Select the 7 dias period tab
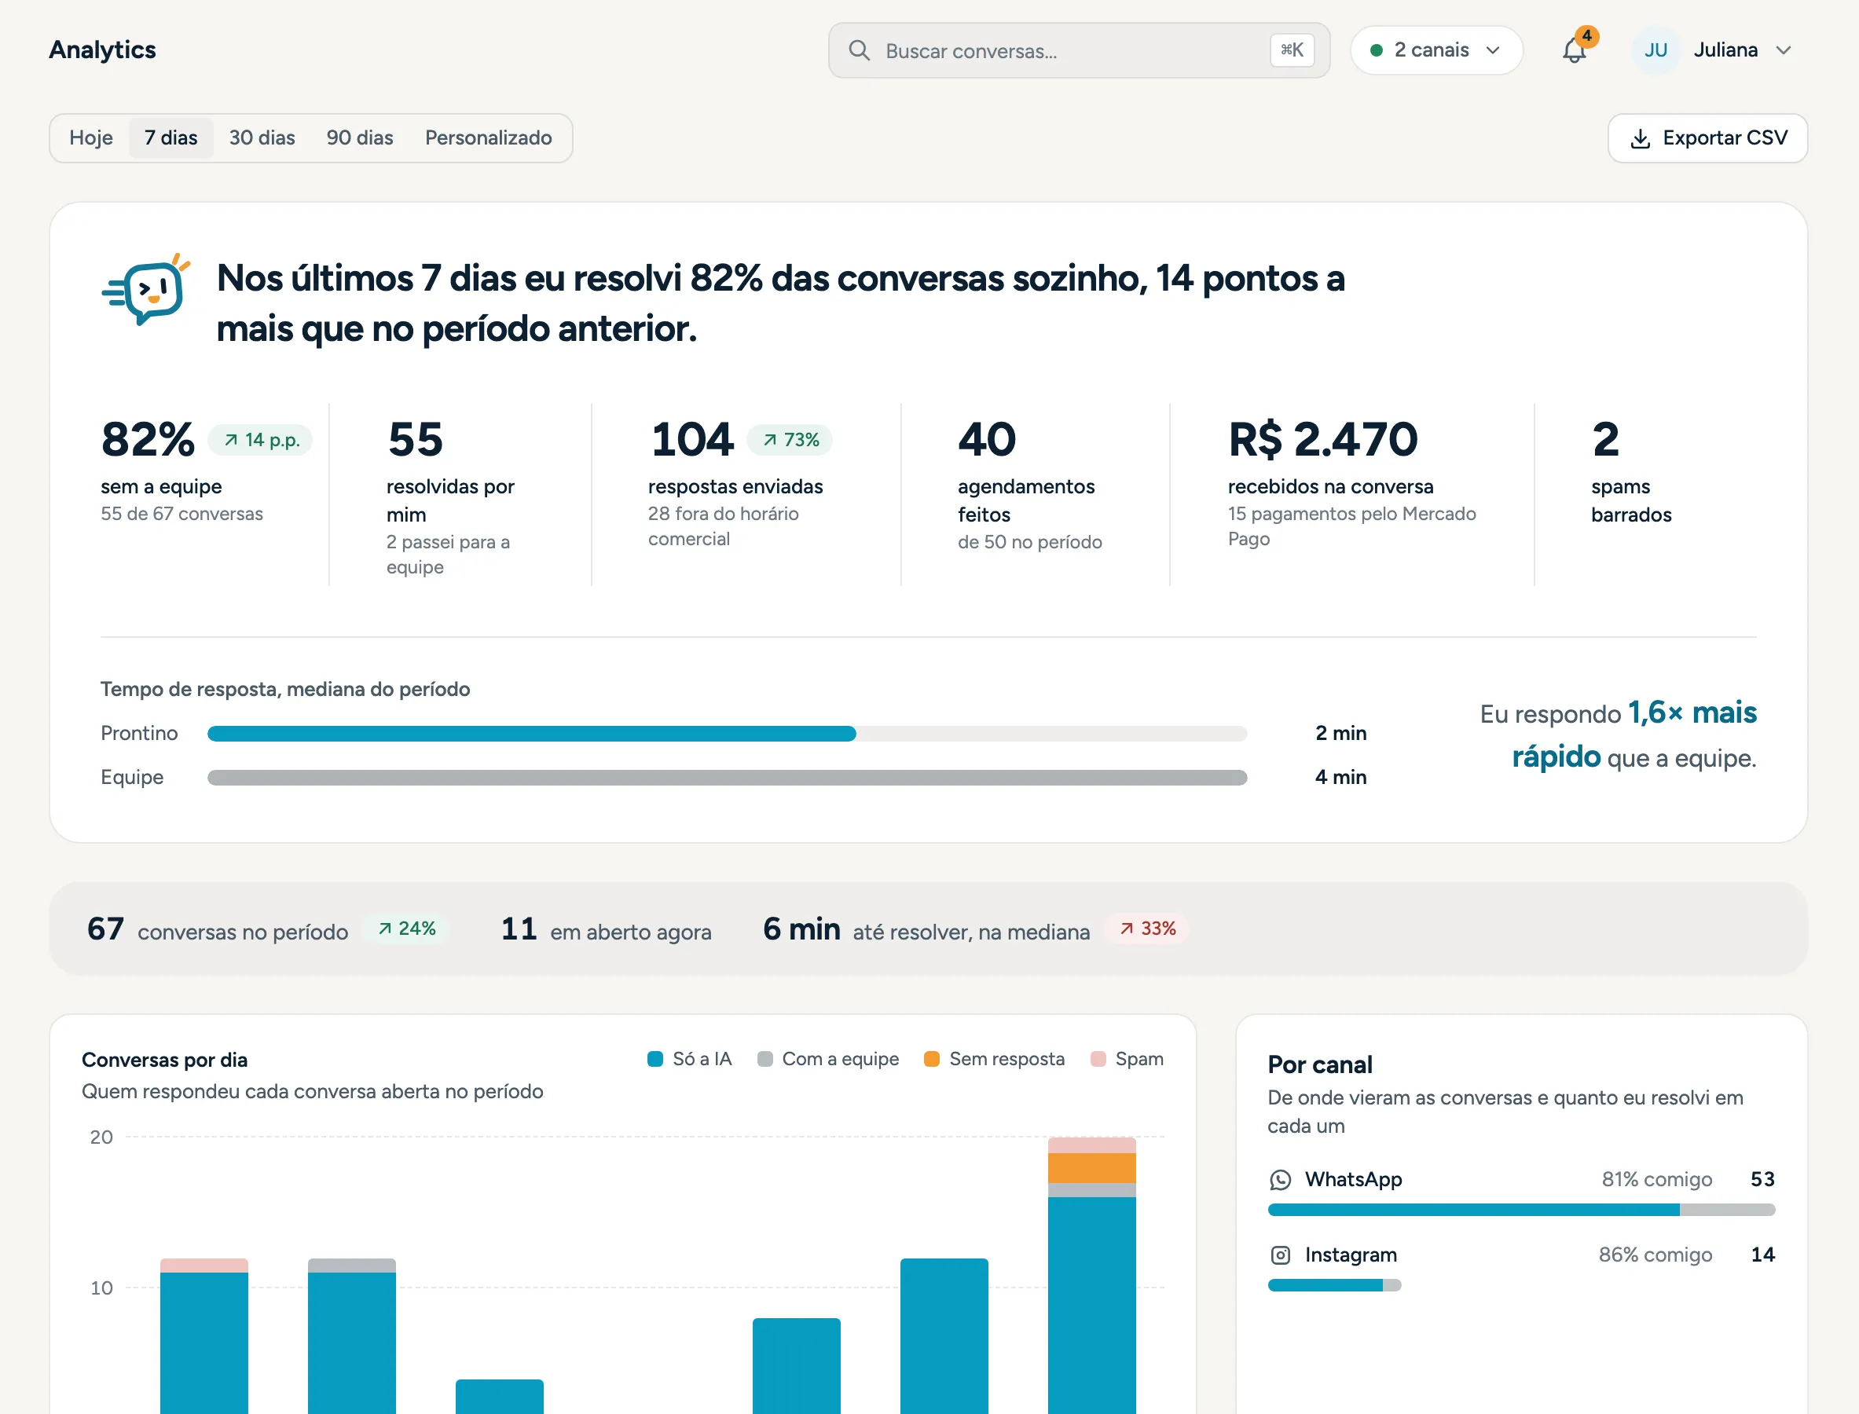 (x=171, y=138)
